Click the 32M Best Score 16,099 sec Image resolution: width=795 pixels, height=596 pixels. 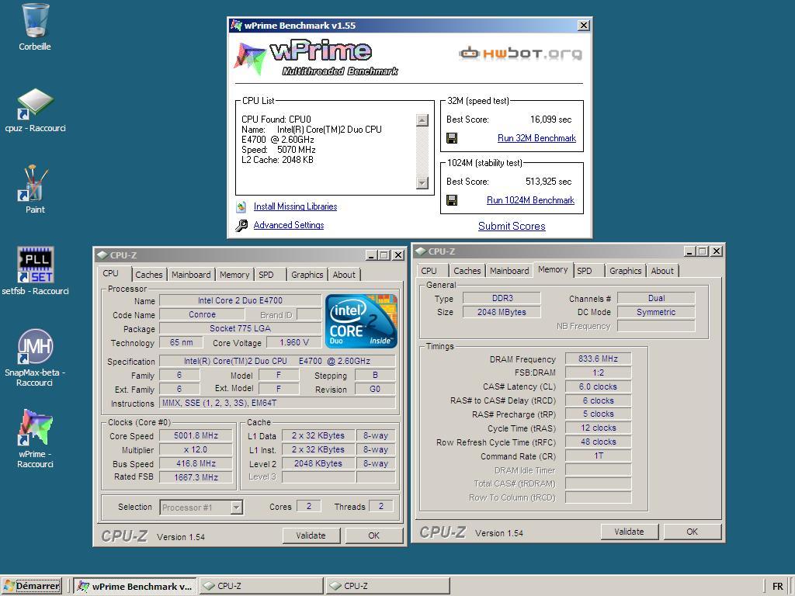coord(550,120)
